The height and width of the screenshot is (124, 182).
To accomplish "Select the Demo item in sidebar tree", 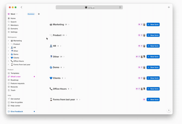I will [16, 54].
